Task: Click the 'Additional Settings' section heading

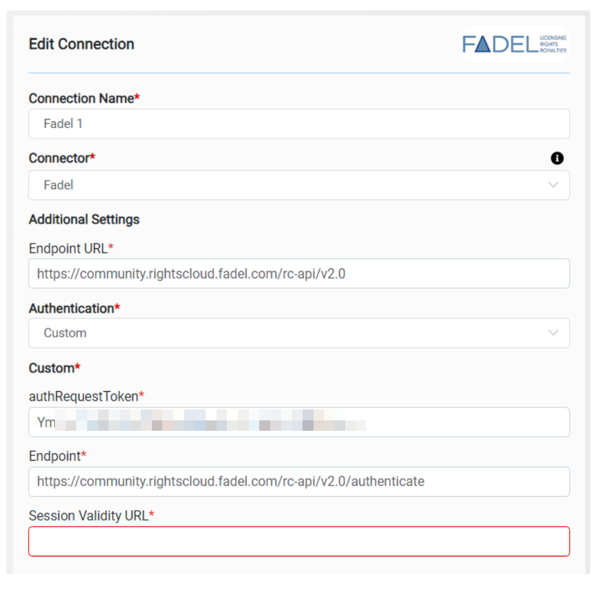Action: click(84, 219)
